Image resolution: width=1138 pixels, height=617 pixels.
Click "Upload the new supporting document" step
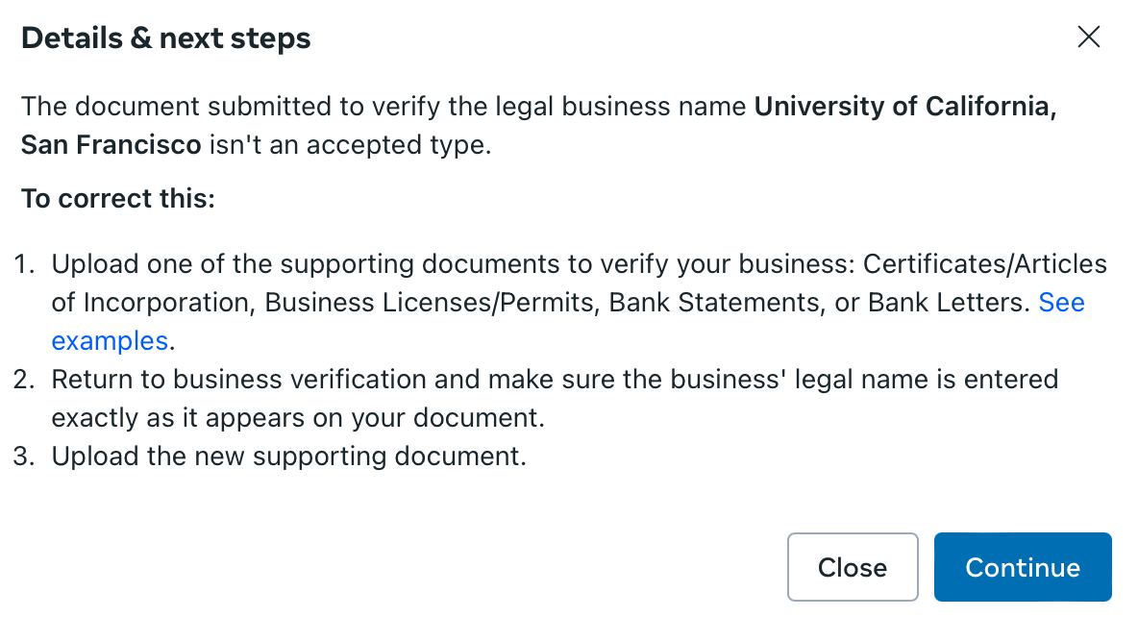[x=288, y=457]
